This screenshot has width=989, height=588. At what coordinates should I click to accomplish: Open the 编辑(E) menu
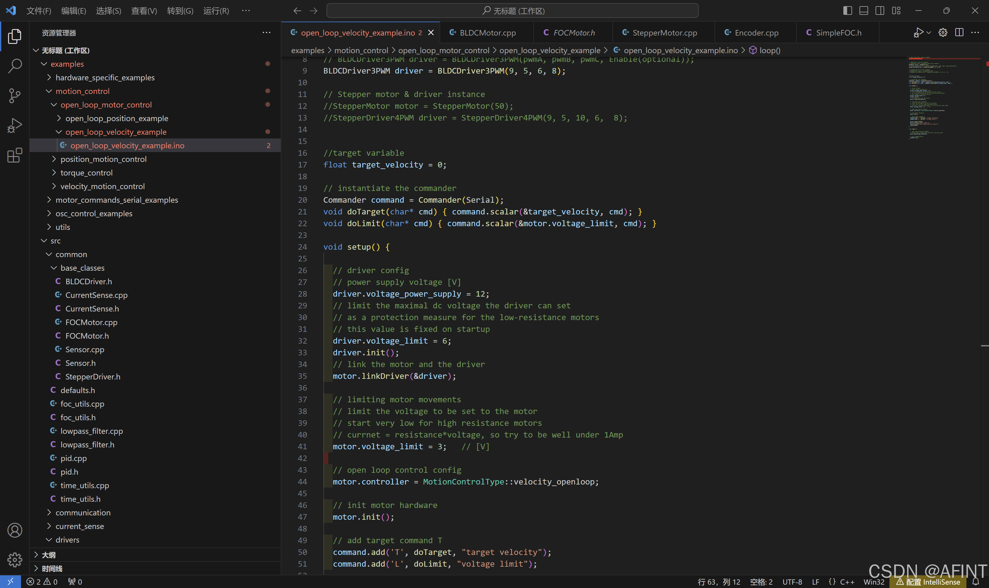74,11
